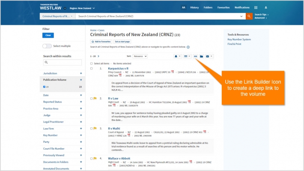Image resolution: width=304 pixels, height=171 pixels.
Task: Click the yellow flag on R v Law
Action: point(95,99)
